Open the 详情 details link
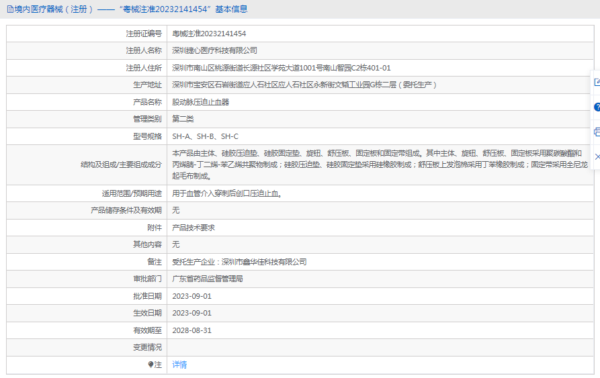This screenshot has width=600, height=378. [179, 365]
